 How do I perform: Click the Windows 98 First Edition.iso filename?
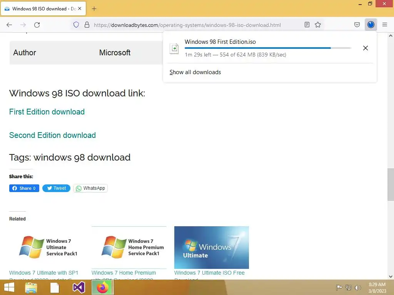[220, 42]
